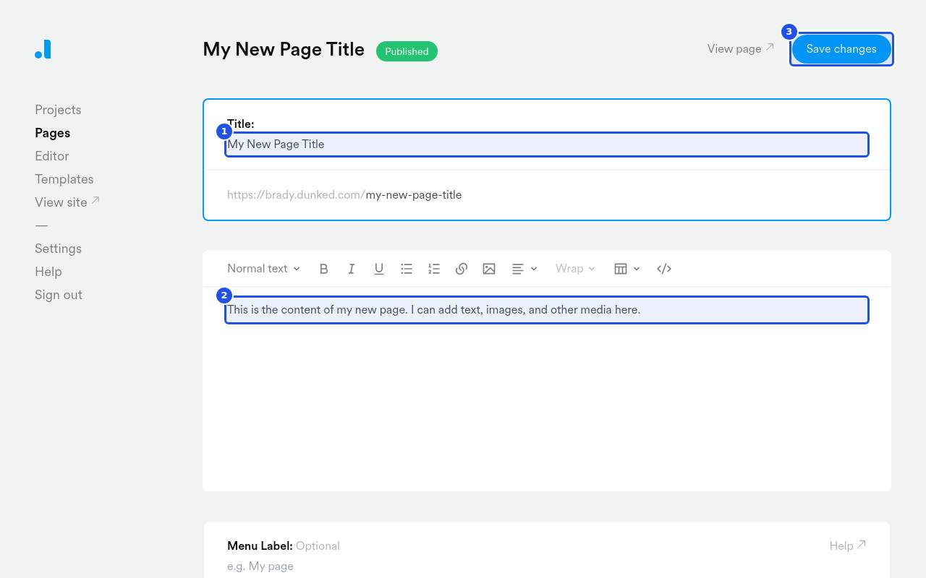Click the Menu Label input field

[547, 566]
